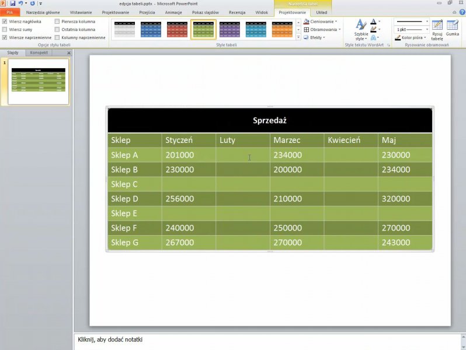Apply the blue table style thumbnail
This screenshot has width=466, height=350.
click(x=151, y=29)
